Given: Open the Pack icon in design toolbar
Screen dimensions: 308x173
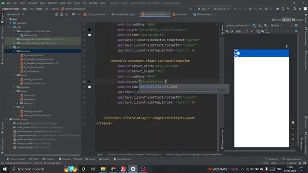Looking at the screenshot, I should [258, 31].
